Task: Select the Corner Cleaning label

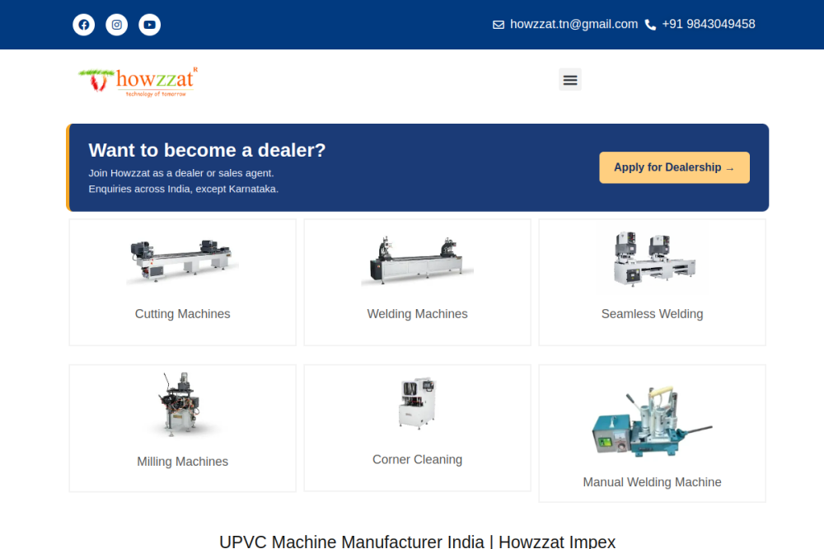Action: (417, 460)
